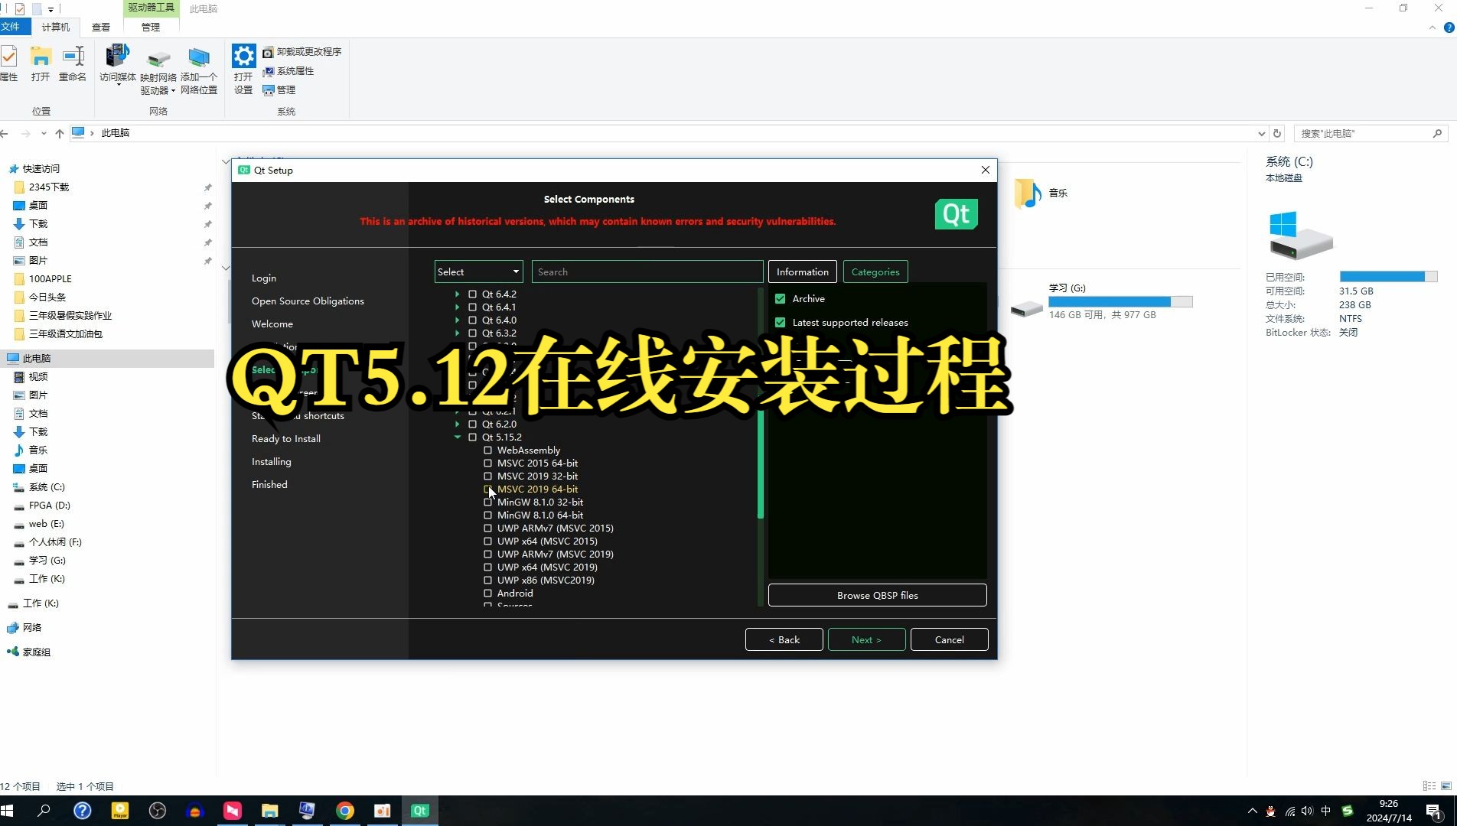Close the Qt Setup dialog
Image resolution: width=1457 pixels, height=826 pixels.
coord(985,171)
